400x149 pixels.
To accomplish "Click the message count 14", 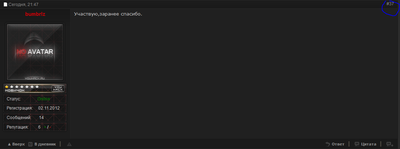I will (41, 118).
